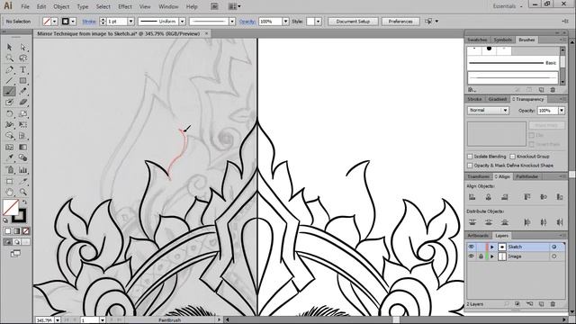
Task: Open the Normal blending mode dropdown
Action: [488, 110]
